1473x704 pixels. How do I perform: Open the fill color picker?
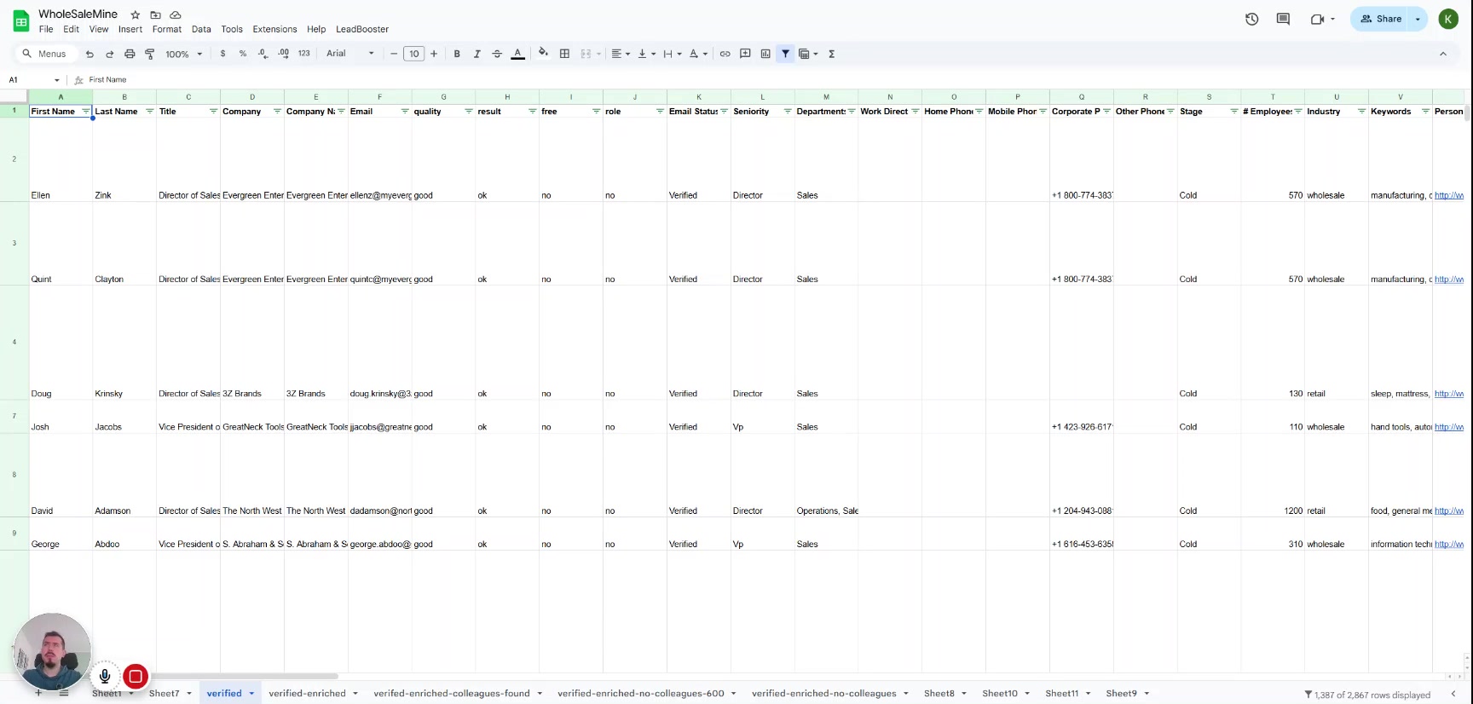coord(543,54)
